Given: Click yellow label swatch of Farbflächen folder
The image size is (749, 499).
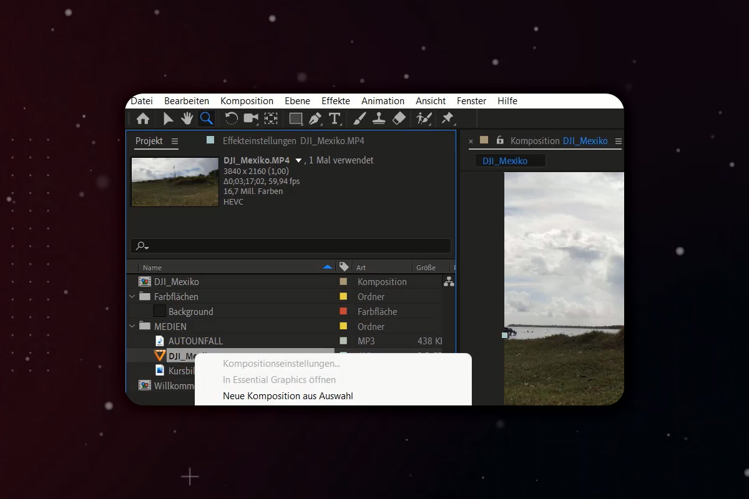Looking at the screenshot, I should (343, 296).
